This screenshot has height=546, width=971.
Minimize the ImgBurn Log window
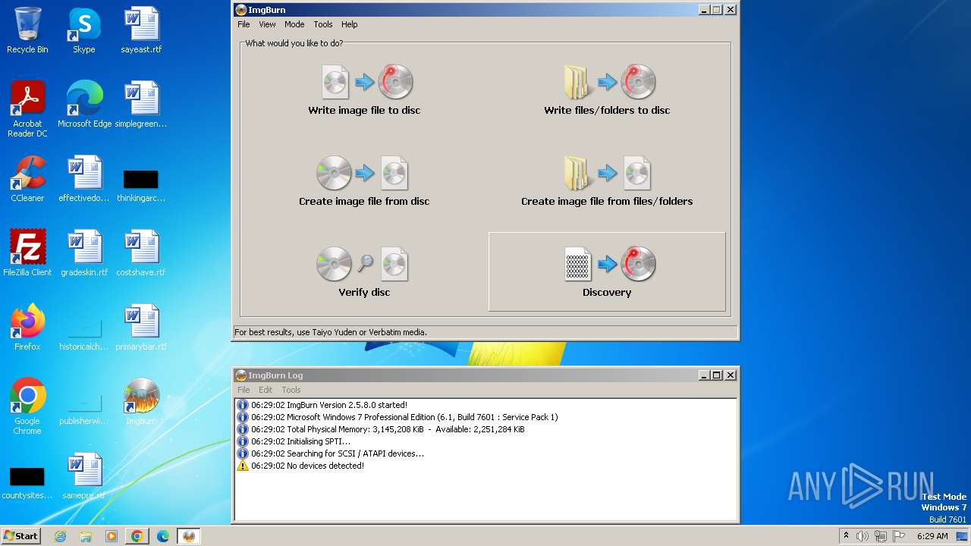[x=703, y=375]
